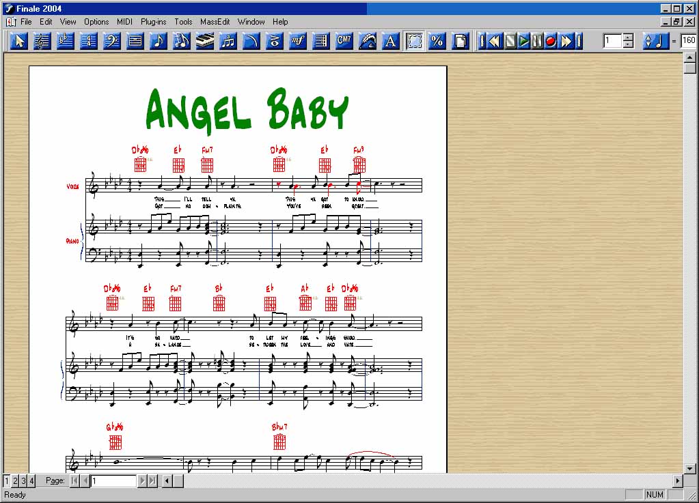Screen dimensions: 699x503
Task: Open the Options menu
Action: point(96,21)
